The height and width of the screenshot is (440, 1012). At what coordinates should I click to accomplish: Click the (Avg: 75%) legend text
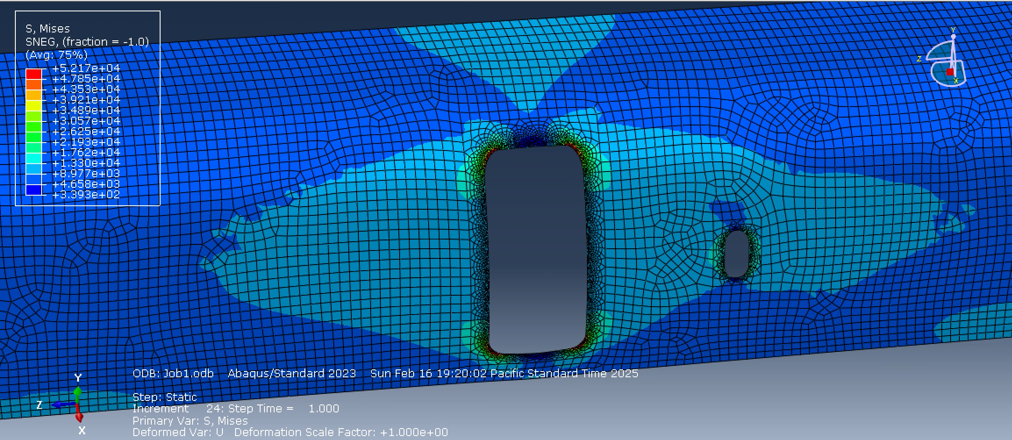point(56,55)
